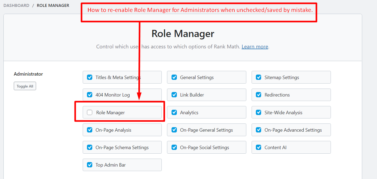The height and width of the screenshot is (179, 377).
Task: Toggle the Link Builder checkbox
Action: click(x=174, y=95)
